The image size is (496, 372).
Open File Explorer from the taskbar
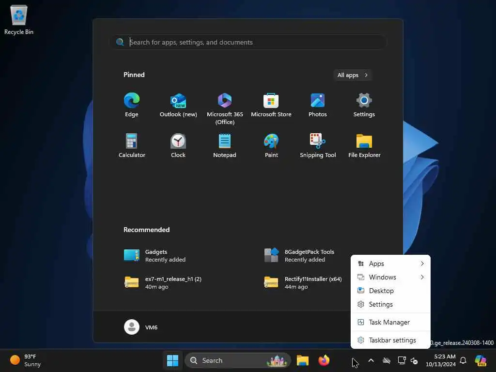[x=302, y=360]
